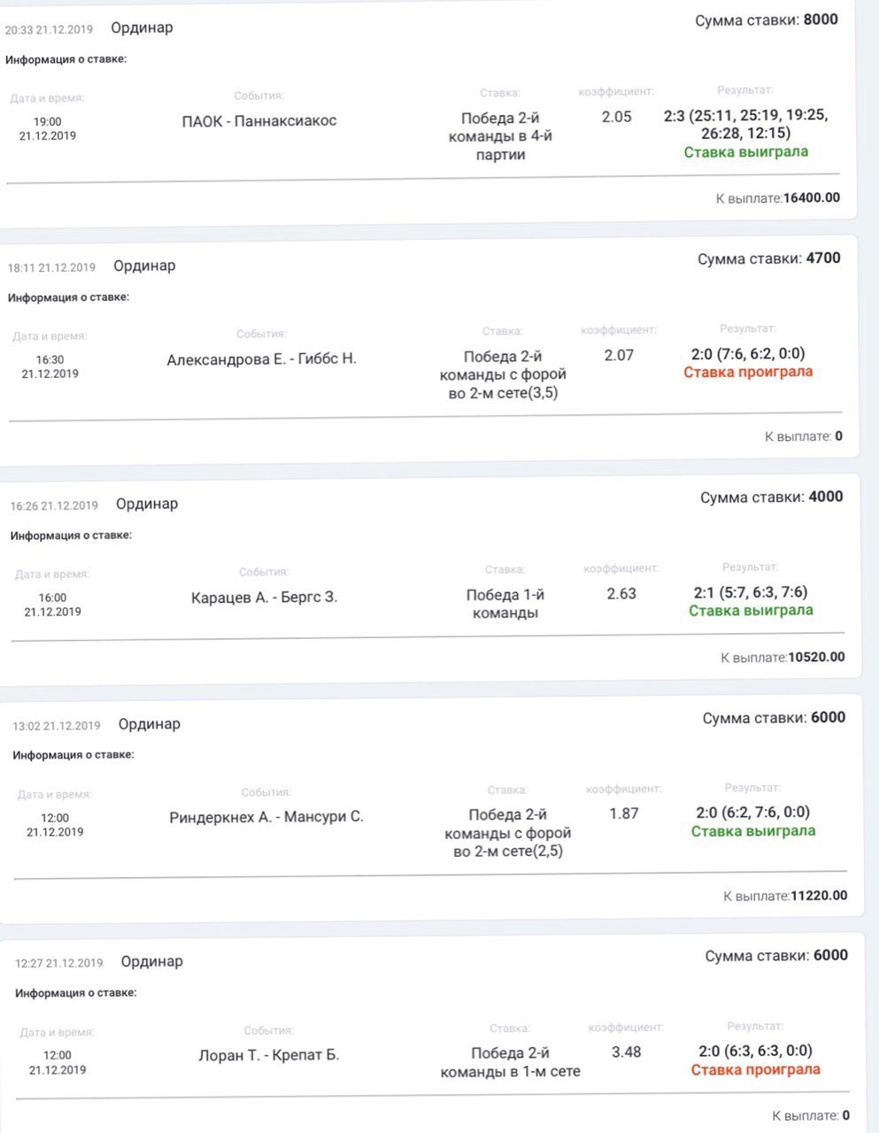Image resolution: width=879 pixels, height=1133 pixels.
Task: Click the bet amount 8000 at top
Action: (821, 19)
